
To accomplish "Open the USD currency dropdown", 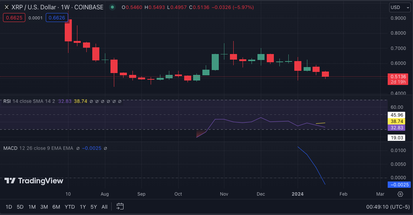I will click(x=400, y=7).
